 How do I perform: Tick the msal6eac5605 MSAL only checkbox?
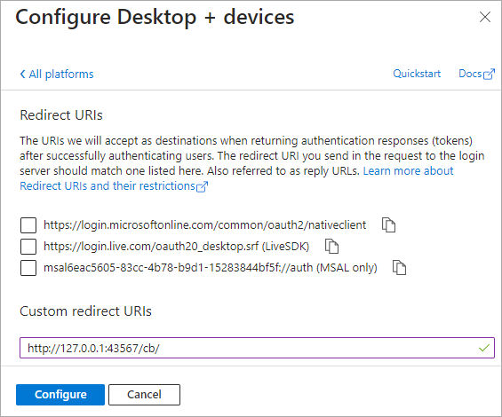[x=28, y=268]
